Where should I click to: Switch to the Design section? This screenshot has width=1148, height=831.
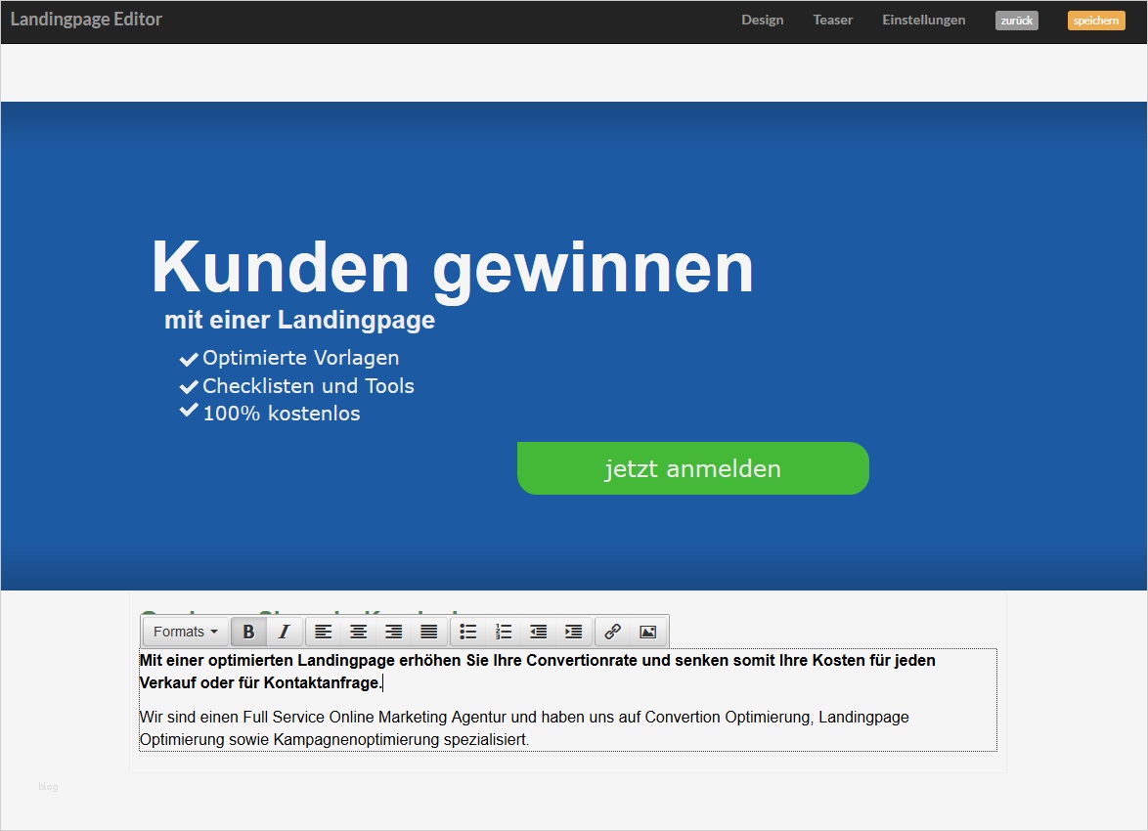762,20
